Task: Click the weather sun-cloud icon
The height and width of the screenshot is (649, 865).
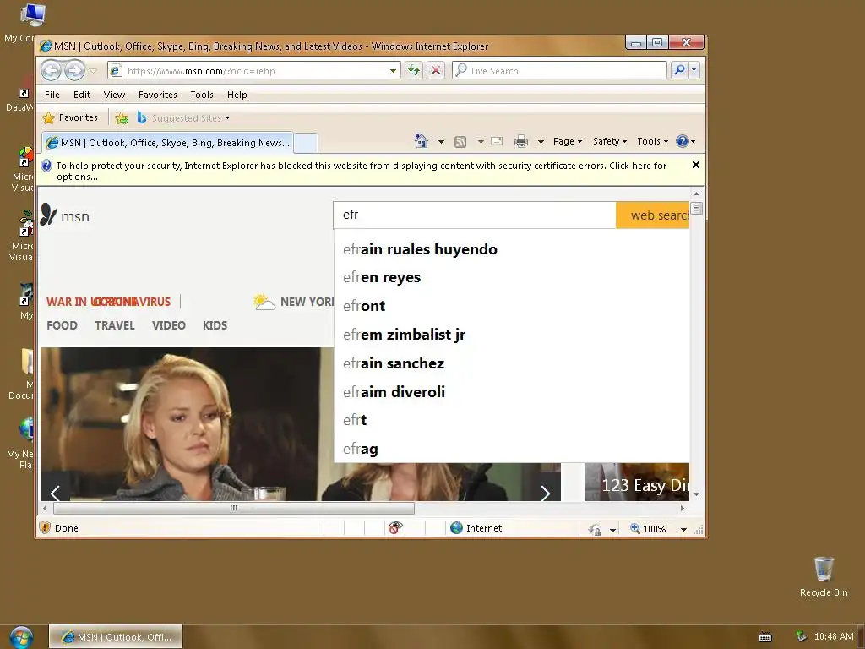Action: tap(264, 302)
